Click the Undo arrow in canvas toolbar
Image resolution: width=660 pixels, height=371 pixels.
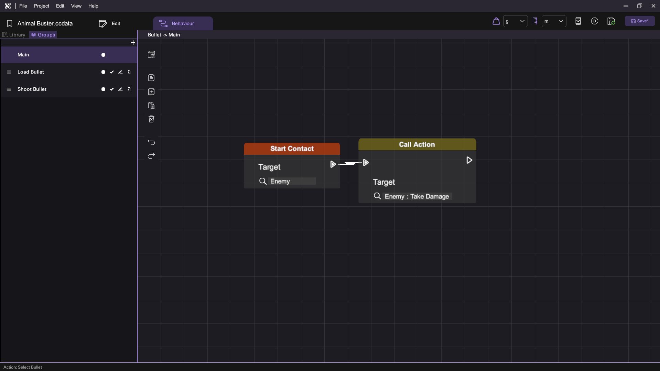(x=151, y=142)
